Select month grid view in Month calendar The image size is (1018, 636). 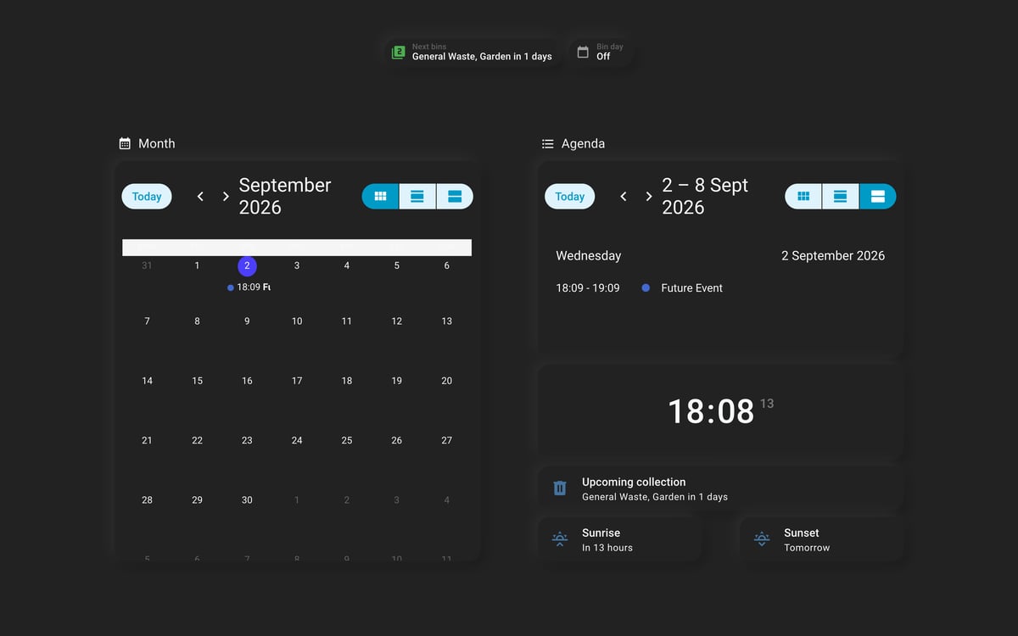(x=380, y=197)
